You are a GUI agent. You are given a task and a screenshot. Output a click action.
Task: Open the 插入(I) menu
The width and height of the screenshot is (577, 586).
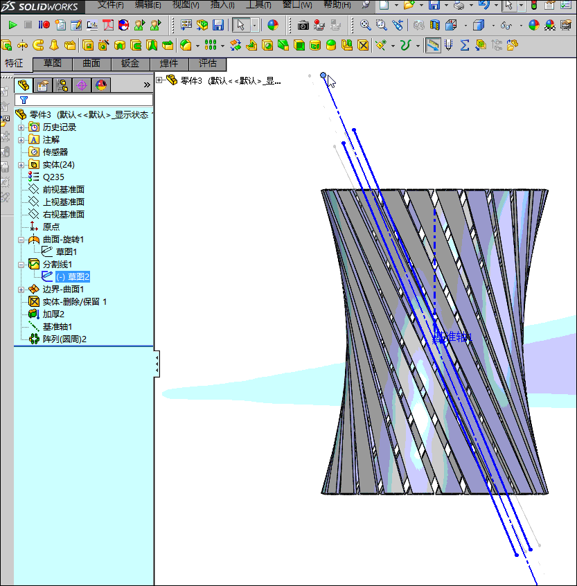point(222,5)
